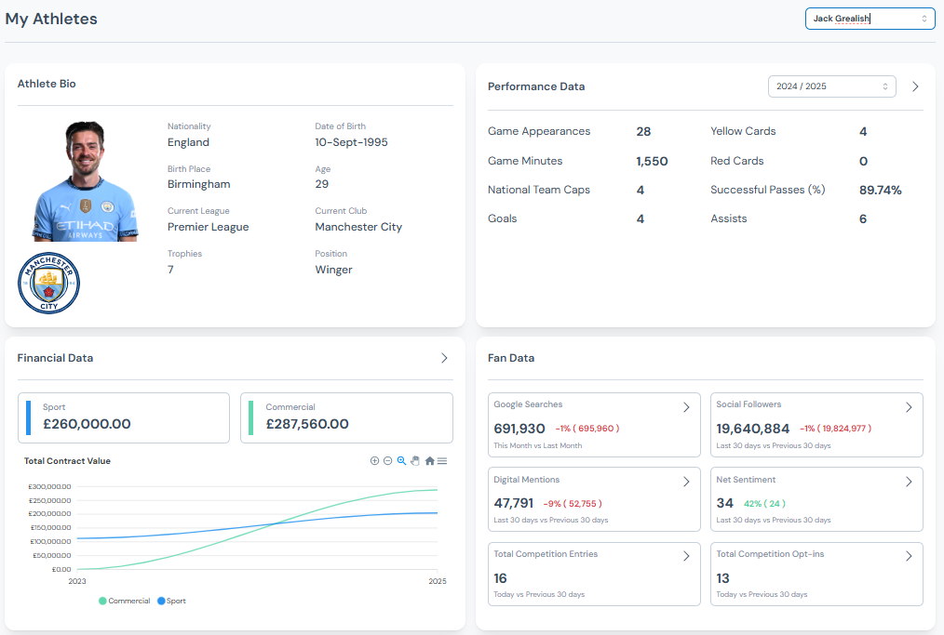The width and height of the screenshot is (944, 635).
Task: Click the Assists value 6
Action: pyautogui.click(x=863, y=218)
